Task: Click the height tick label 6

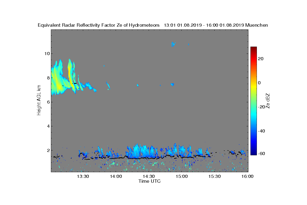Action: (x=48, y=102)
